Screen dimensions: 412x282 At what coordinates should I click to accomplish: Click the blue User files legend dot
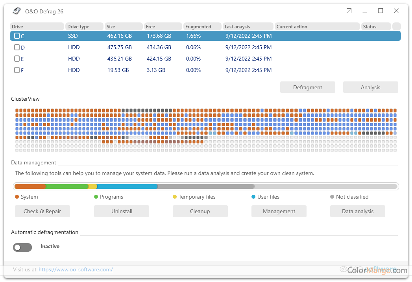point(253,197)
